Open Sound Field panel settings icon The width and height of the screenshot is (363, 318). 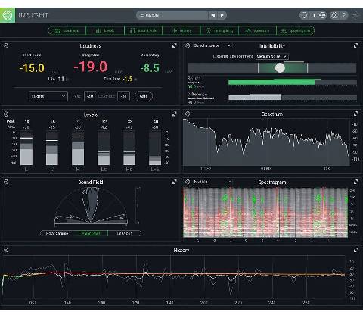coord(6,182)
